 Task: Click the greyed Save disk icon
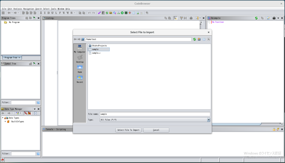coord(3,13)
